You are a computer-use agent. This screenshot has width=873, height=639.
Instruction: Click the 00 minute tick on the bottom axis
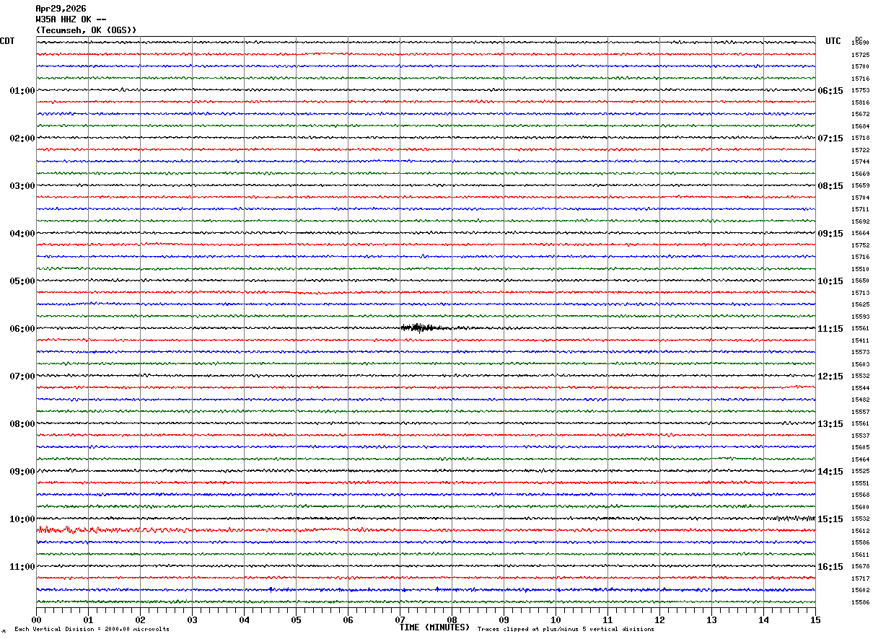click(36, 620)
